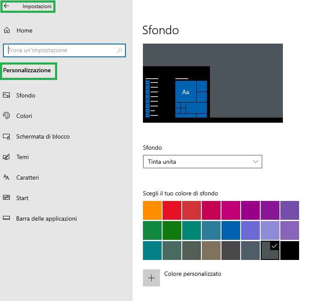The height and width of the screenshot is (301, 320).
Task: Click the plus icon for custom color
Action: [x=151, y=278]
